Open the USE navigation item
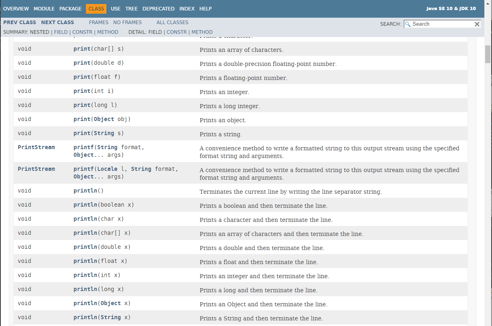This screenshot has width=492, height=326. tap(116, 8)
